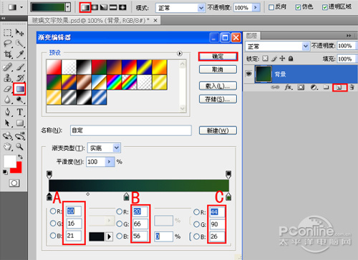The width and height of the screenshot is (358, 260).
Task: Select the Pen tool
Action: 7,112
